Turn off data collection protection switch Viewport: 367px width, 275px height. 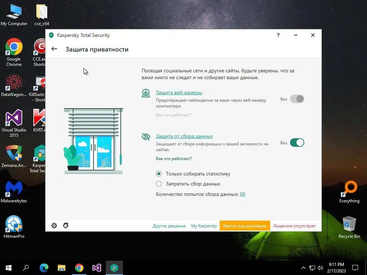click(x=297, y=143)
